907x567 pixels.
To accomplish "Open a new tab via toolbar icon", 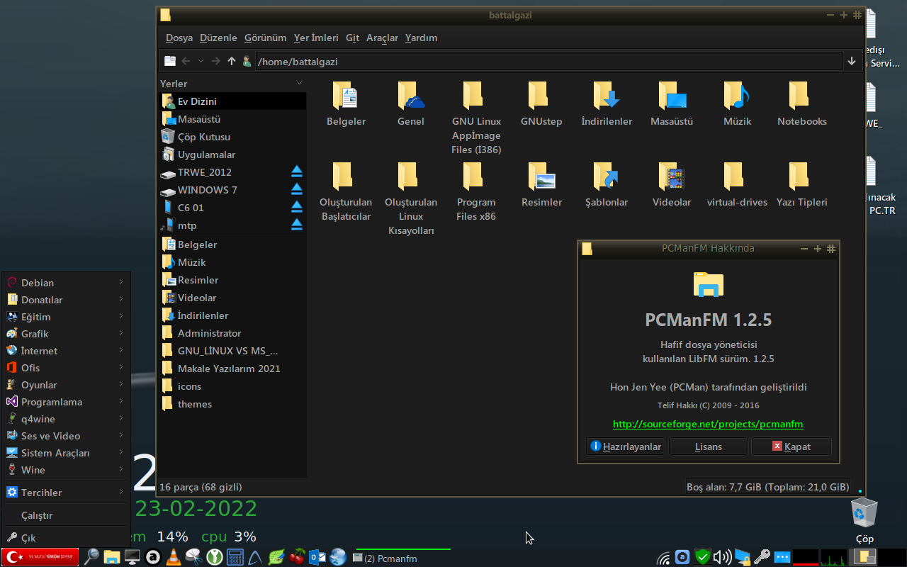I will click(x=170, y=62).
